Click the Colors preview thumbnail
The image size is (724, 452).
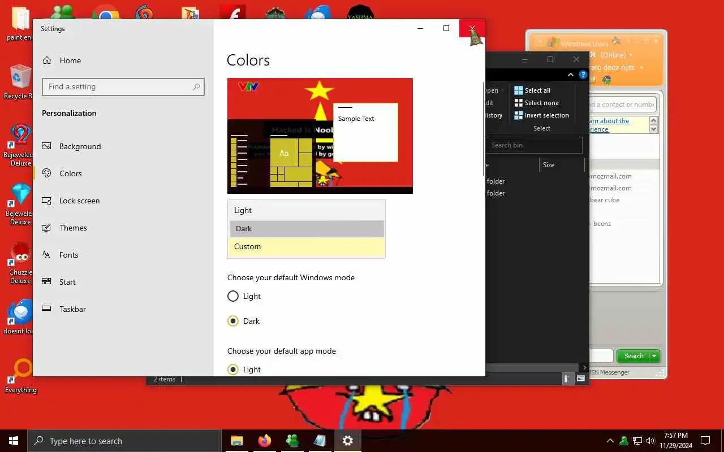pos(320,136)
